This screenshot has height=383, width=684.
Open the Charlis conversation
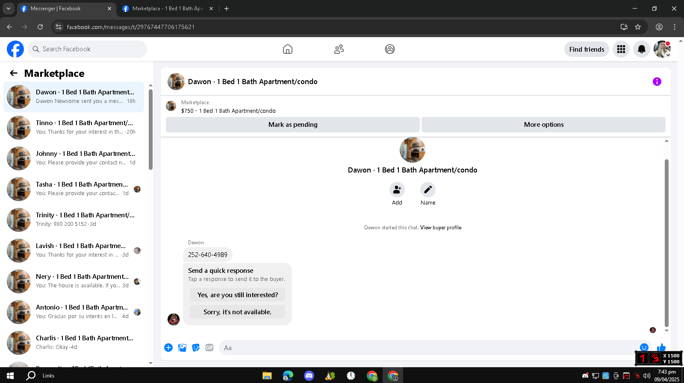click(74, 343)
